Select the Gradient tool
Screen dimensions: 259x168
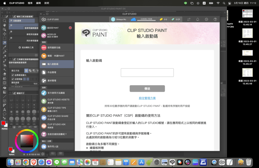point(5,92)
